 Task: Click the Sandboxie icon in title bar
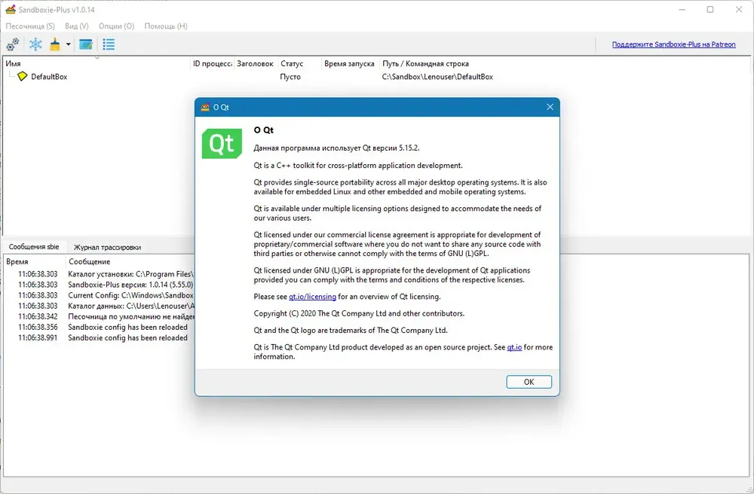click(x=10, y=9)
